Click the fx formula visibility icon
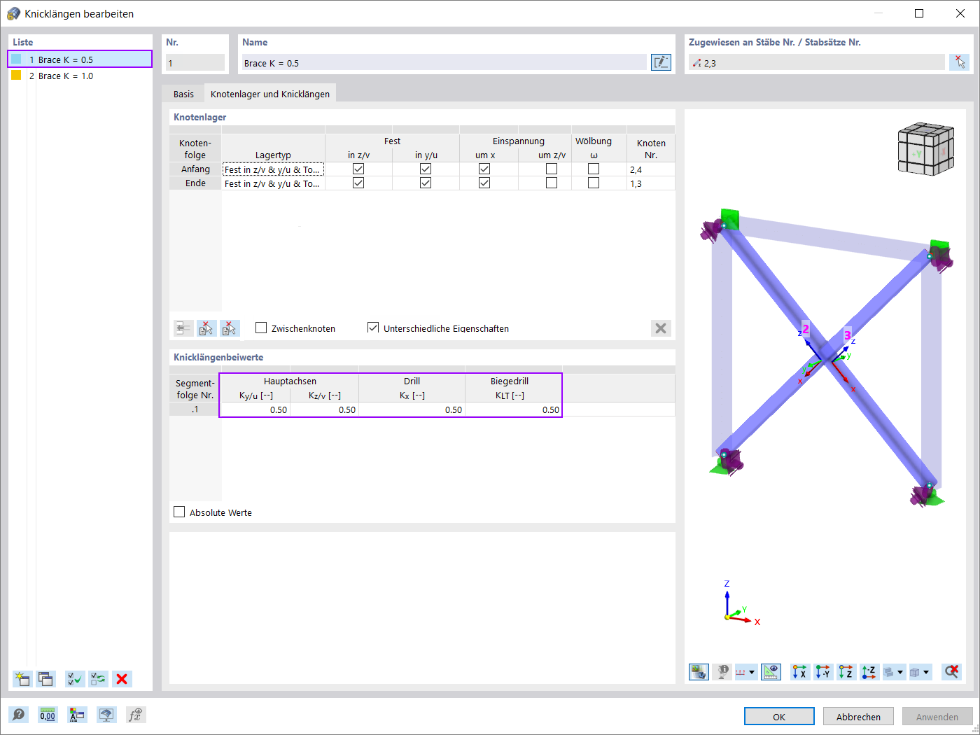This screenshot has width=980, height=735. click(135, 715)
